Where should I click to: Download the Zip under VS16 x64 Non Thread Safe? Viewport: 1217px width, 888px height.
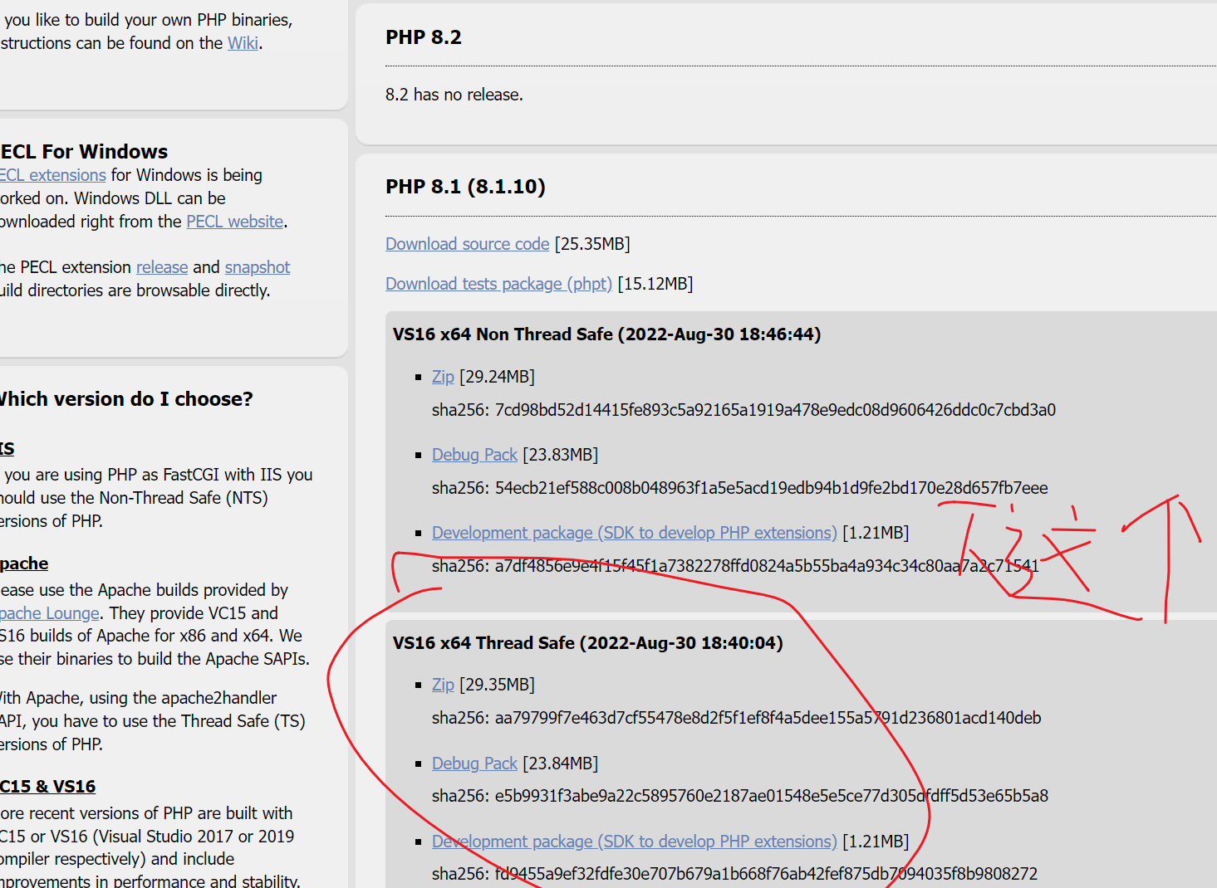(x=443, y=377)
